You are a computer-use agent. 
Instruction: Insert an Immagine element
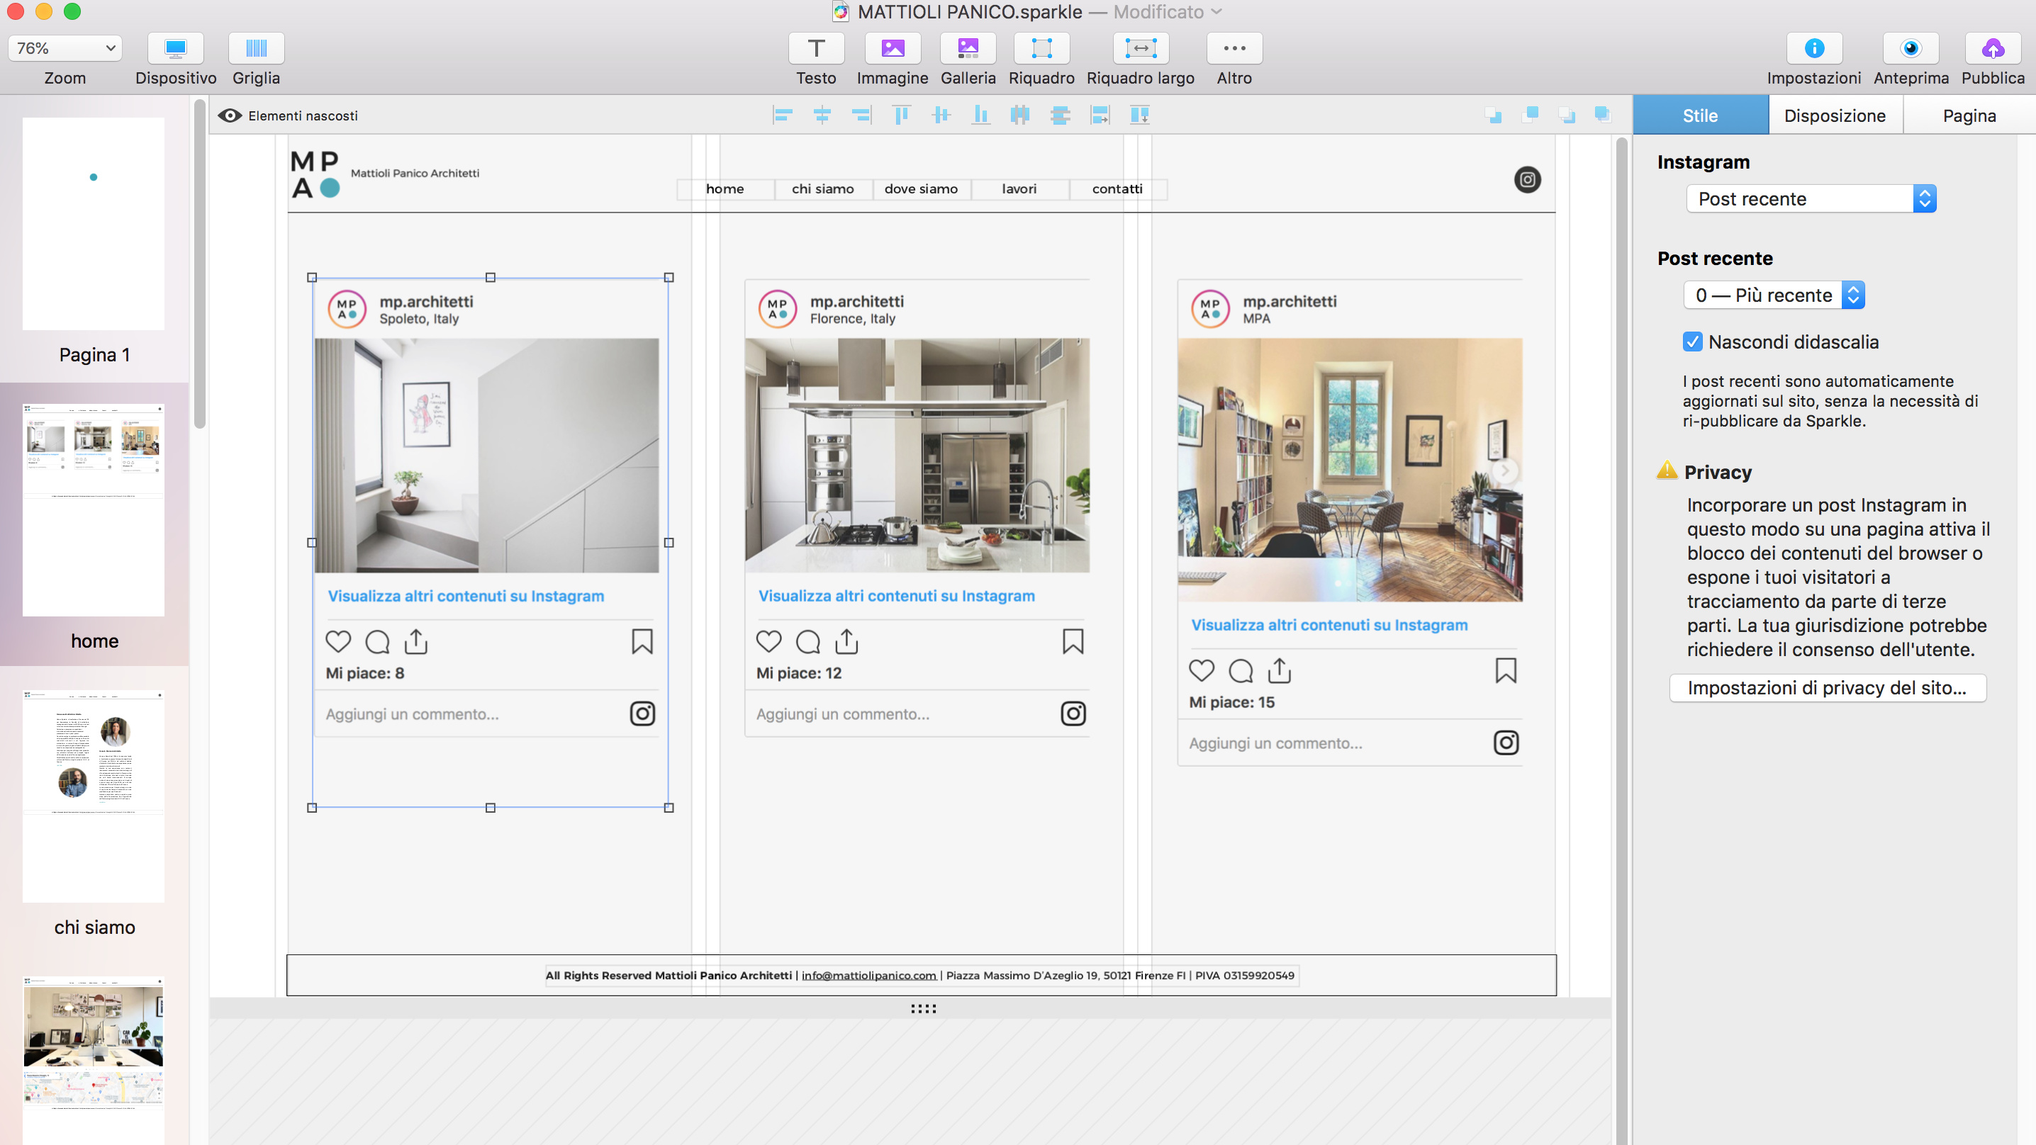click(893, 48)
